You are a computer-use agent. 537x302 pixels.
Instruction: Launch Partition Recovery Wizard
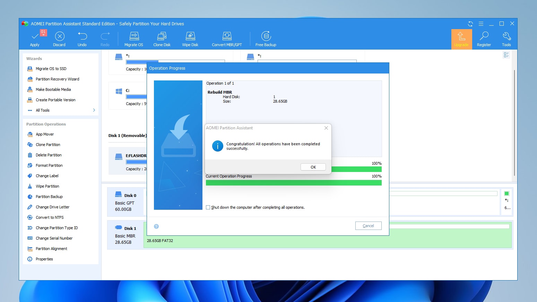point(57,79)
